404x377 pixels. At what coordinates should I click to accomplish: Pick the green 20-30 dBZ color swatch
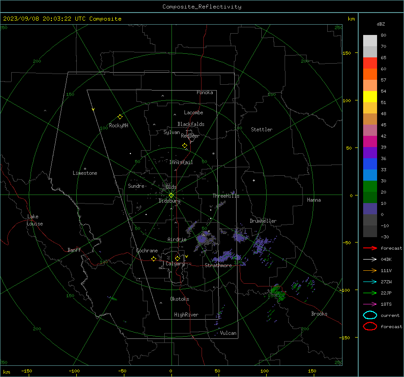[370, 186]
